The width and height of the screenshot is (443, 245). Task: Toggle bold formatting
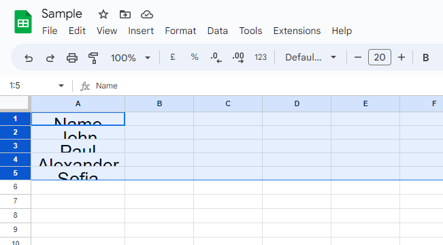coord(425,58)
